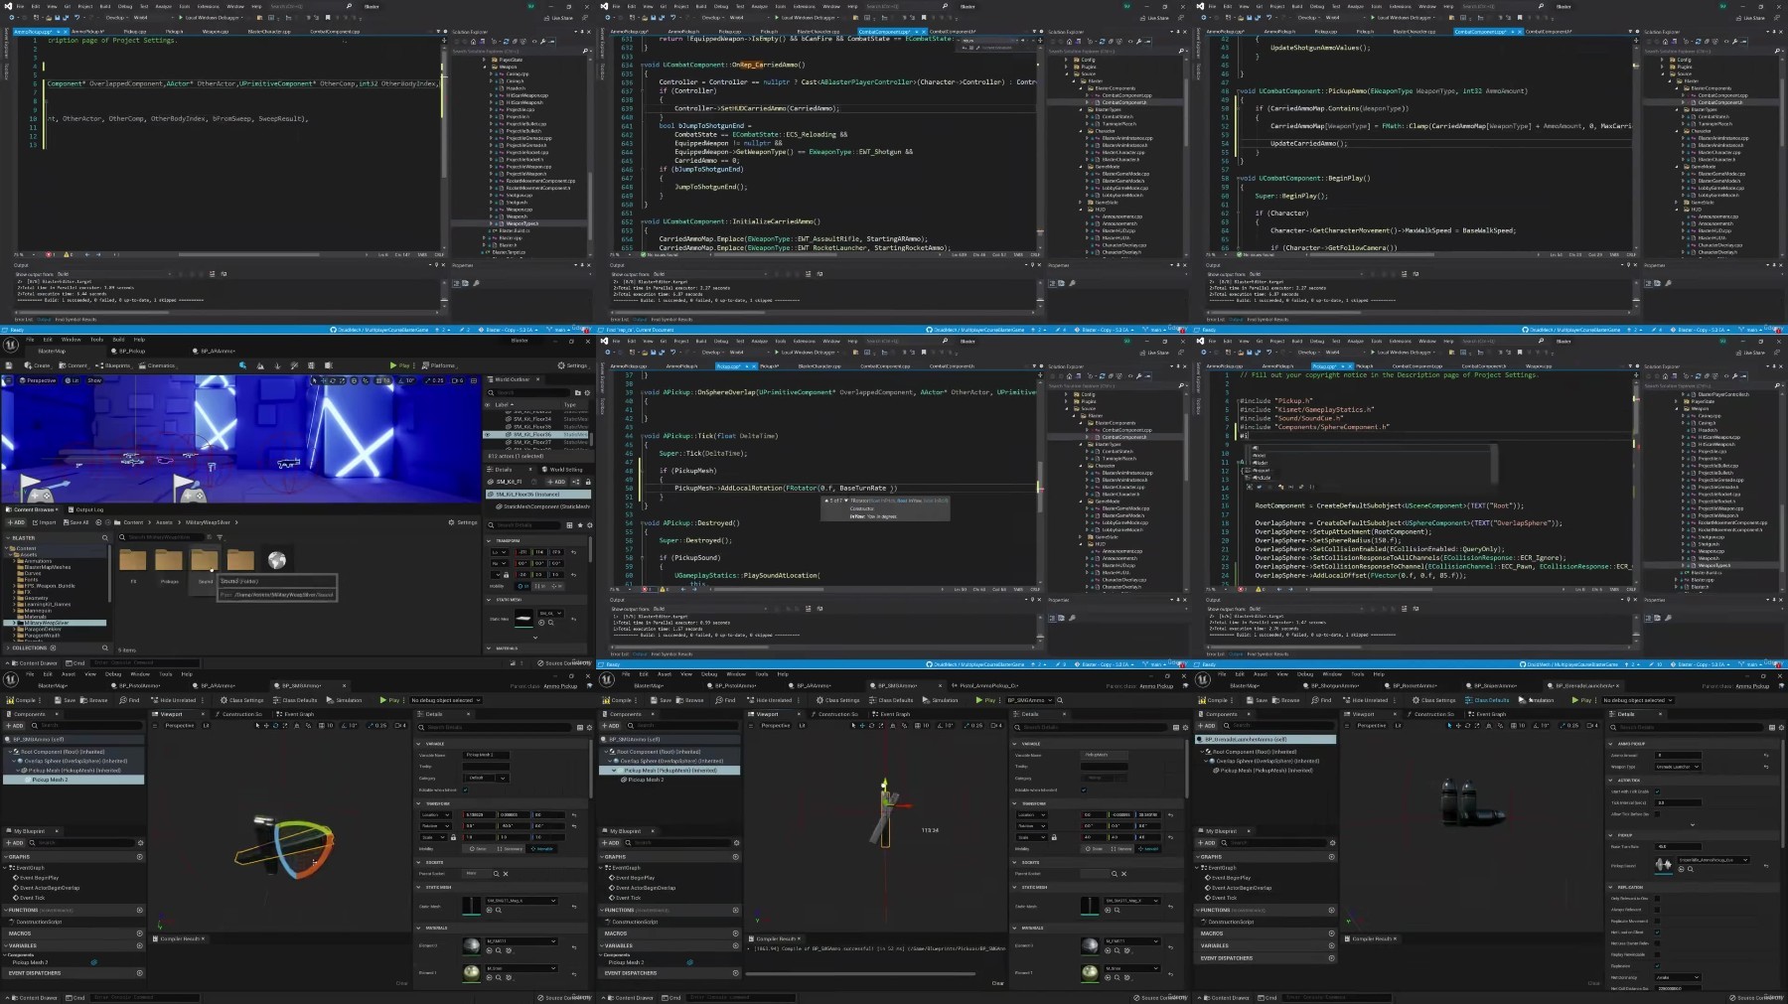Click Details search field in BP_GrenadeLauncherAmmo editor
This screenshot has width=1788, height=1004.
(1686, 727)
